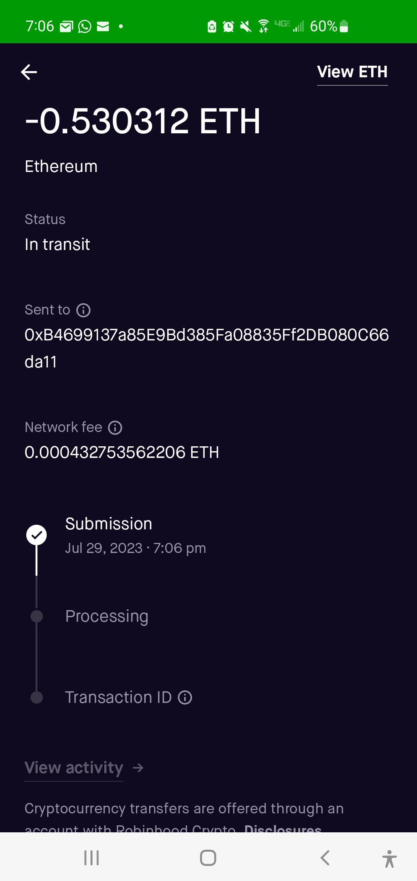Tap the battery indicator in status bar

pos(344,26)
